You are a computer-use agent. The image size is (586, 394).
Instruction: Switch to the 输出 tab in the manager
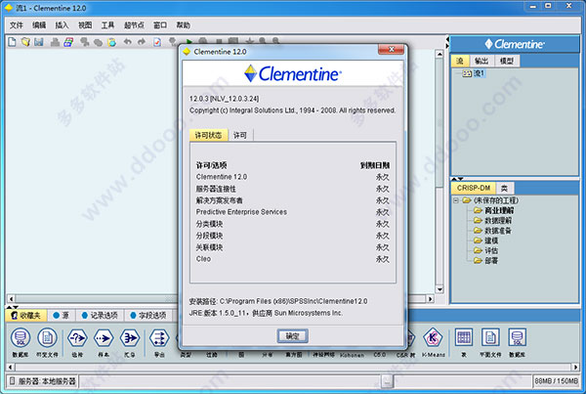click(x=481, y=61)
